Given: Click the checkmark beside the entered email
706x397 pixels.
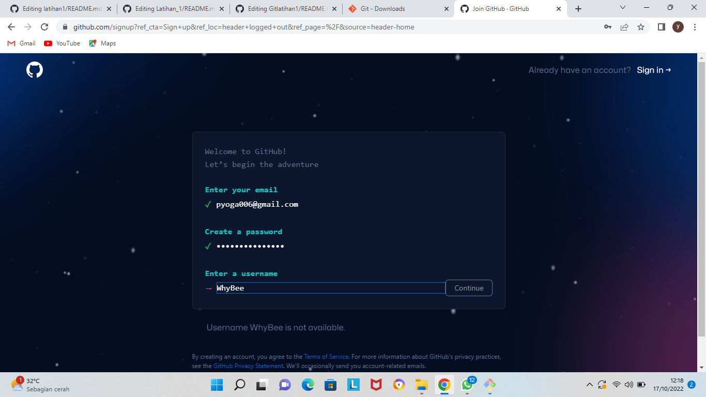Looking at the screenshot, I should pos(207,204).
